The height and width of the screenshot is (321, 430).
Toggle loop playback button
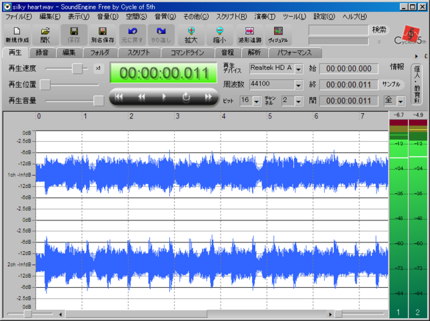[186, 97]
